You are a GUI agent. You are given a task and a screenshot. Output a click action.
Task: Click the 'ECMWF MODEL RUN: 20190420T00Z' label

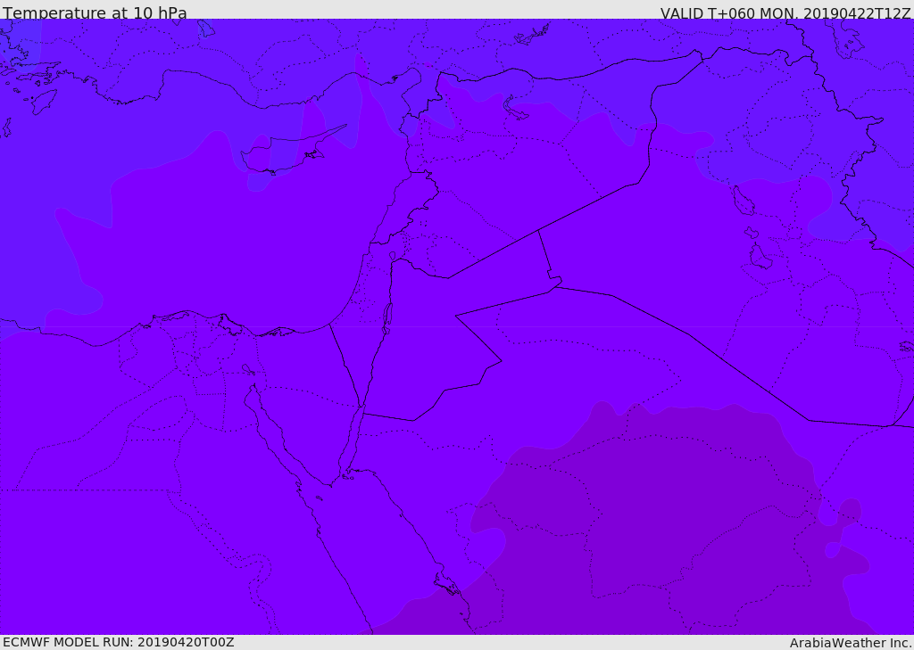tap(119, 642)
